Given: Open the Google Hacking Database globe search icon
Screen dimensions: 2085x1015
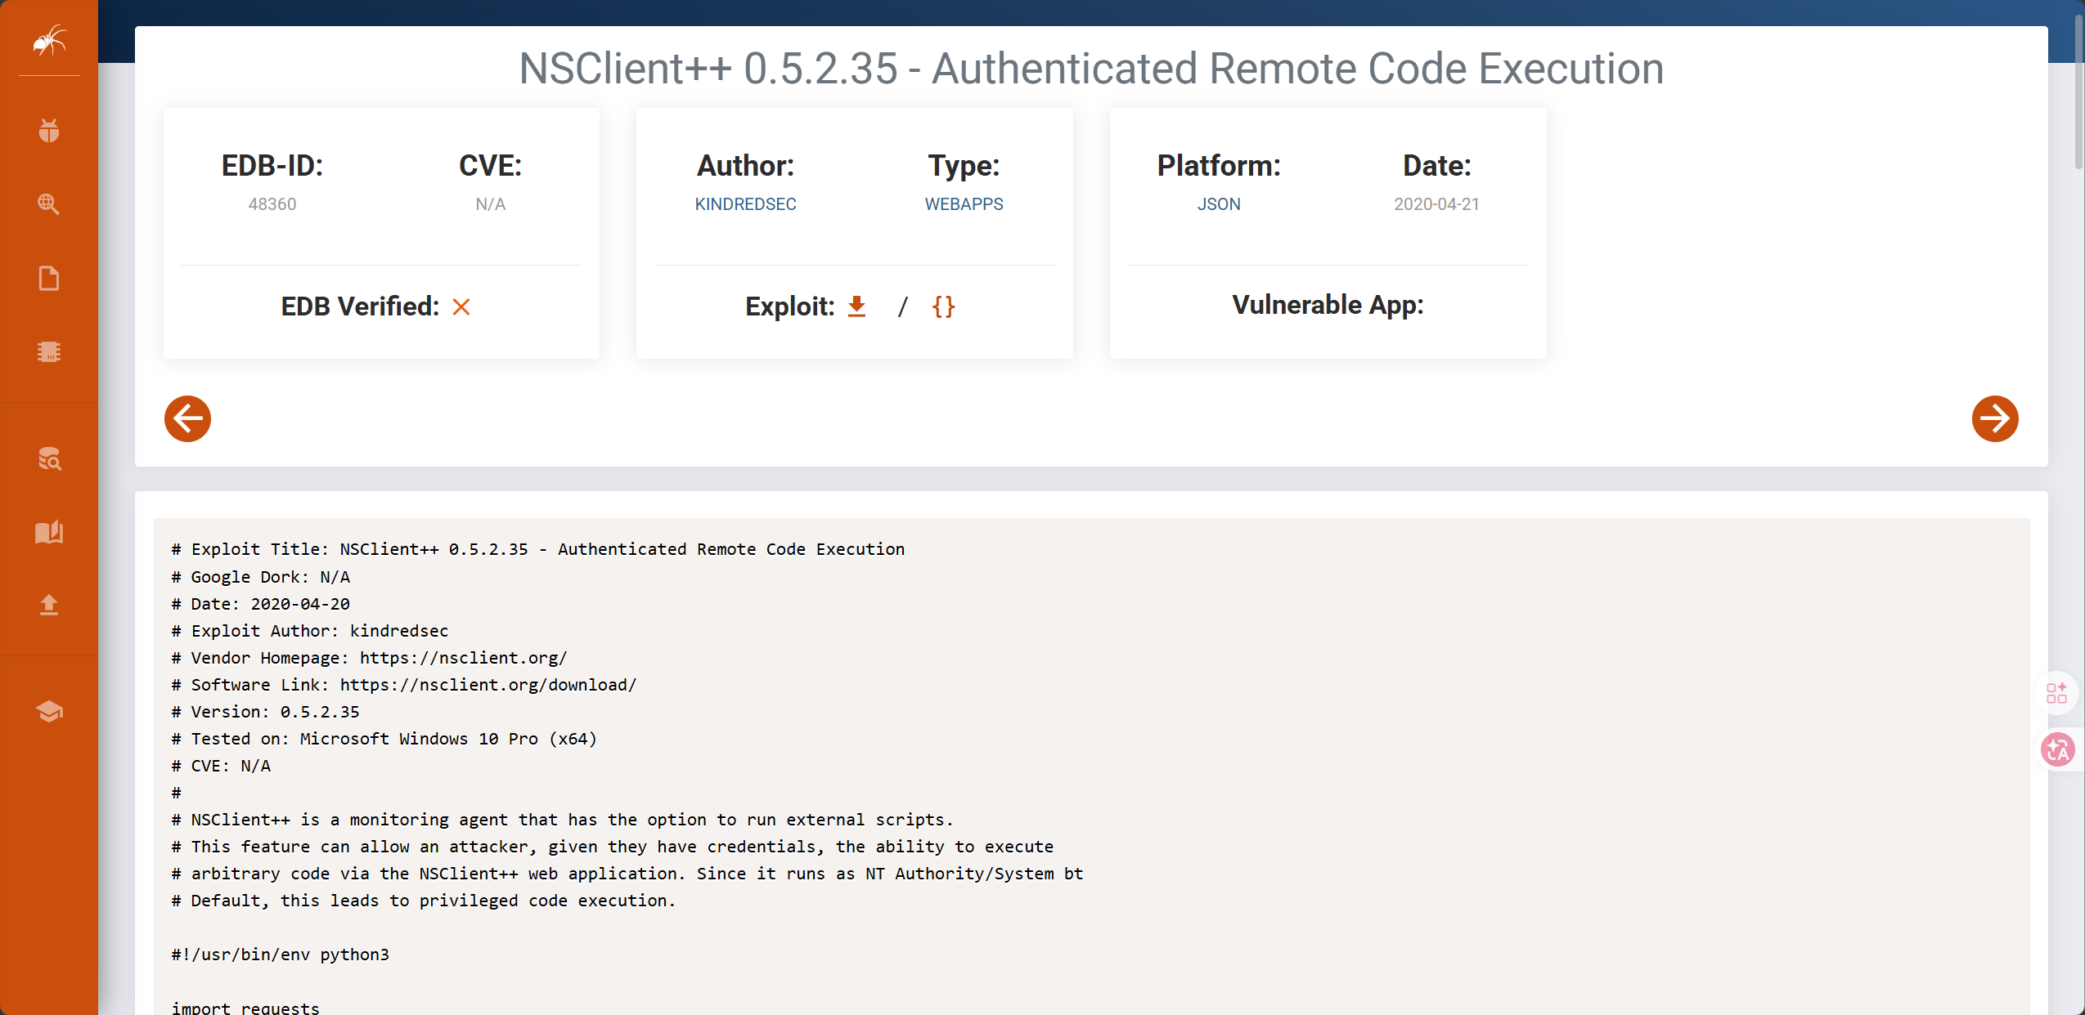Looking at the screenshot, I should tap(49, 204).
